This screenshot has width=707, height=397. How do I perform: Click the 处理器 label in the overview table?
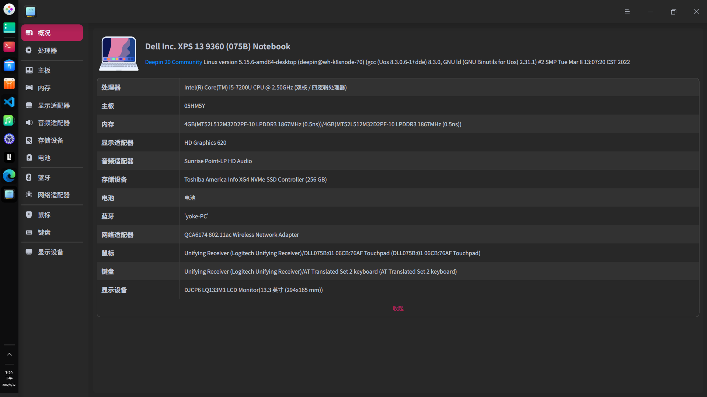tap(111, 87)
